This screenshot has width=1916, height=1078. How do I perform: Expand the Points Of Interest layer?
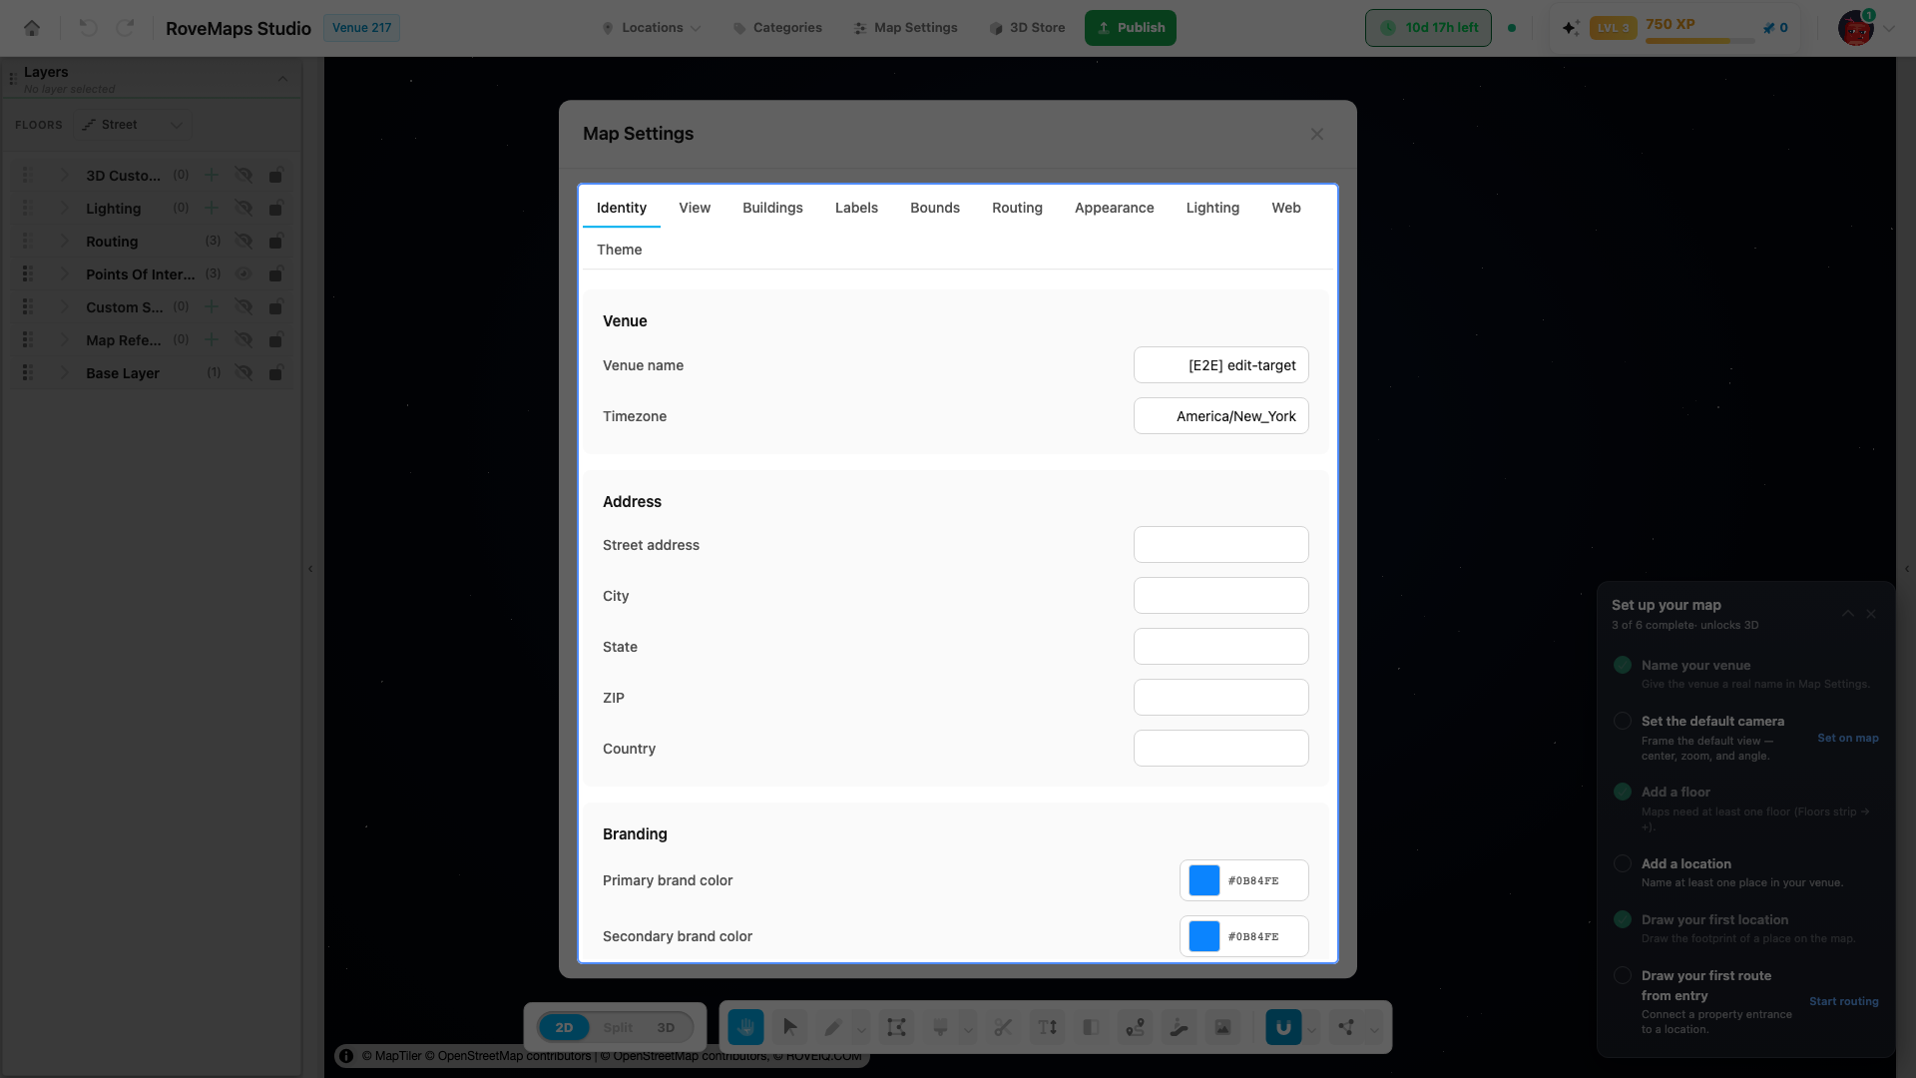[x=65, y=273]
